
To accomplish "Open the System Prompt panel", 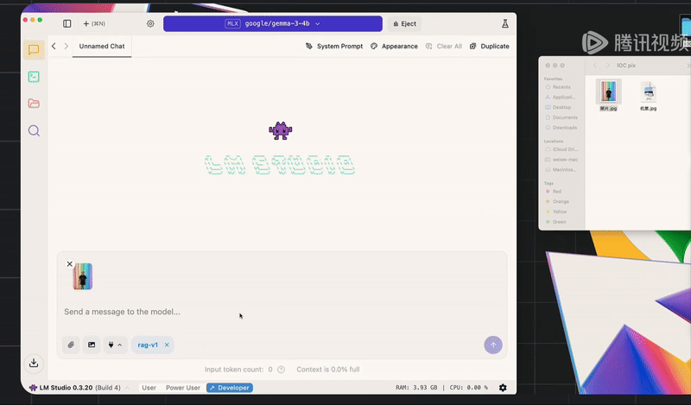I will (x=333, y=46).
